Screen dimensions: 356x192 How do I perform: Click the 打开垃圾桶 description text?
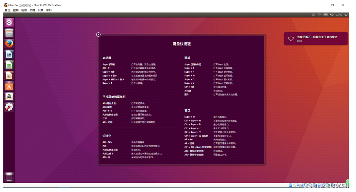point(137,83)
